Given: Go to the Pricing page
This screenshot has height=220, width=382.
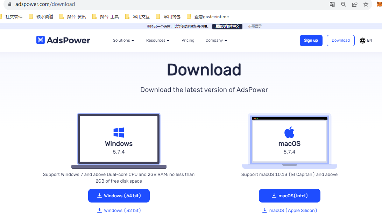Looking at the screenshot, I should [188, 41].
